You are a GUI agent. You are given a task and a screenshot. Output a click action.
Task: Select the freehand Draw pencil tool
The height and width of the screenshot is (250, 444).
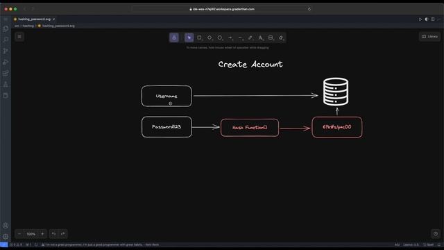(250, 37)
